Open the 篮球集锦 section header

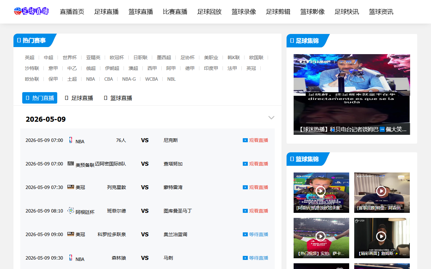point(307,159)
